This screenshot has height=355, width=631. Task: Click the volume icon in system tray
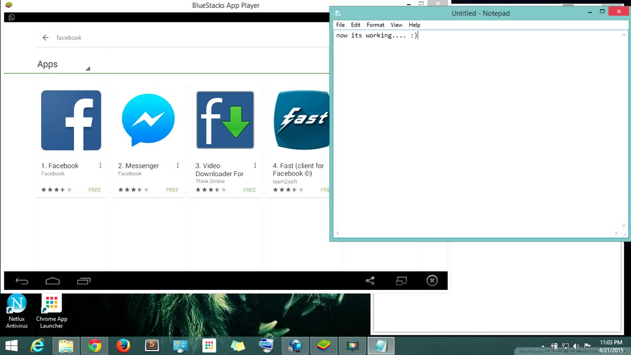point(576,347)
